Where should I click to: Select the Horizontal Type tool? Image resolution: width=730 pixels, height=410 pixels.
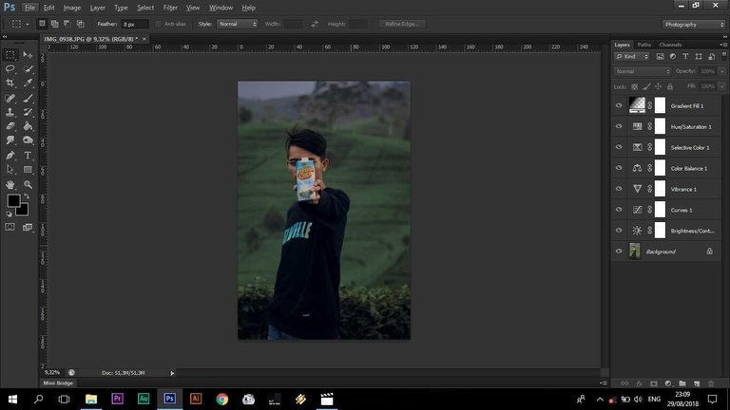(28, 156)
